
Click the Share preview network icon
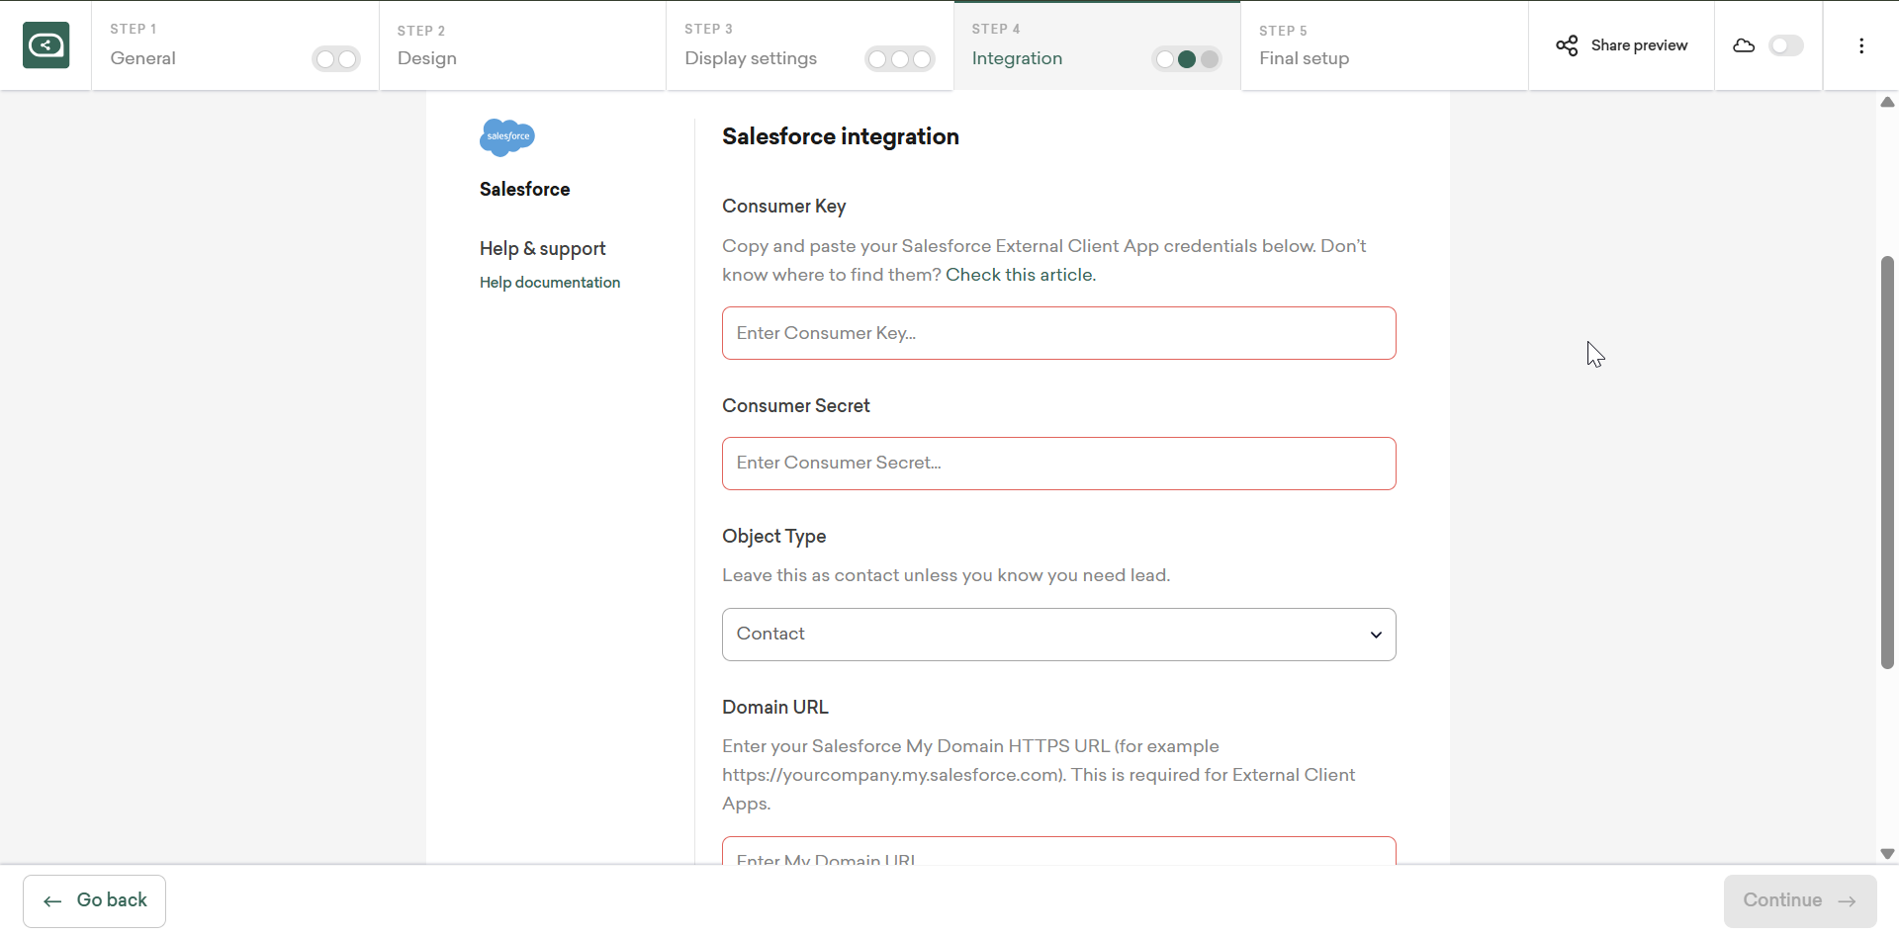1567,45
